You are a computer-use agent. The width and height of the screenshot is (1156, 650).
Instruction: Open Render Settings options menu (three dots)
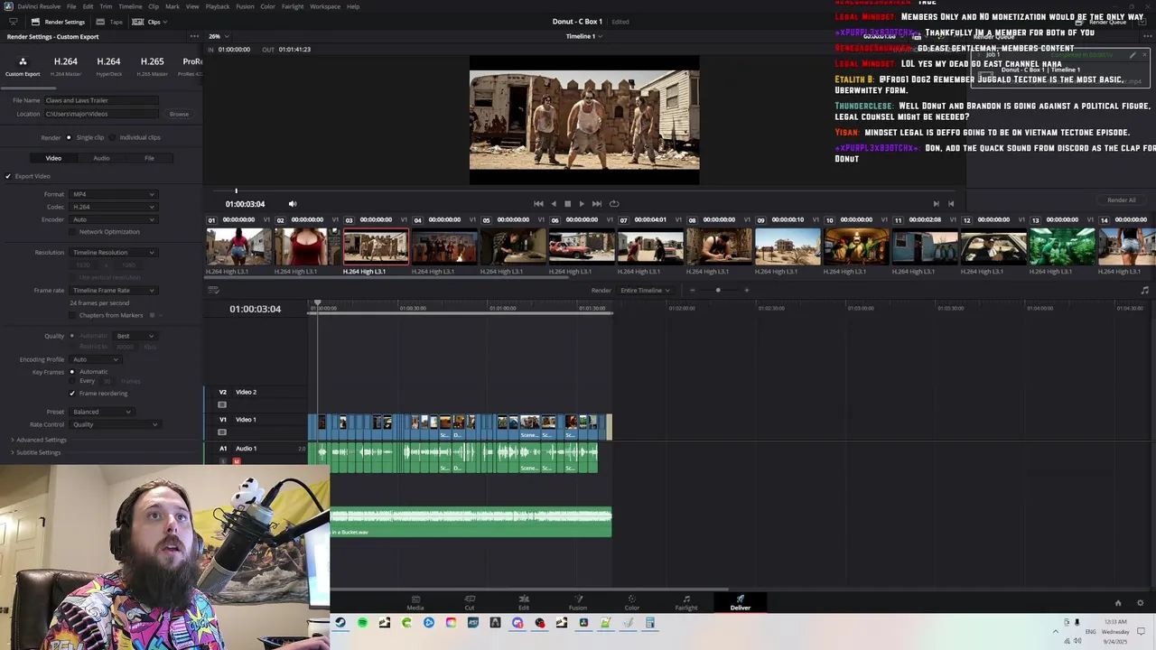194,36
